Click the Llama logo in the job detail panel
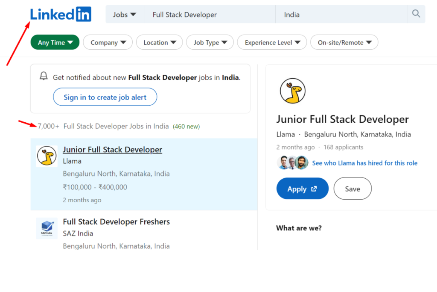The height and width of the screenshot is (292, 437). pyautogui.click(x=292, y=90)
